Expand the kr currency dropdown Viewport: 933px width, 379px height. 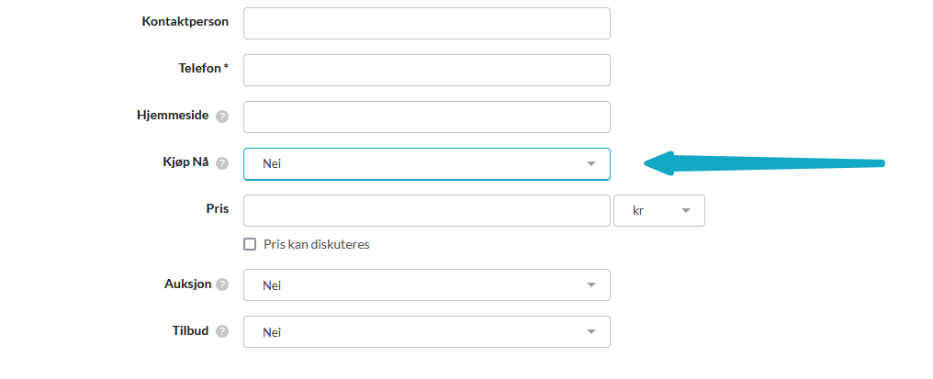[658, 210]
